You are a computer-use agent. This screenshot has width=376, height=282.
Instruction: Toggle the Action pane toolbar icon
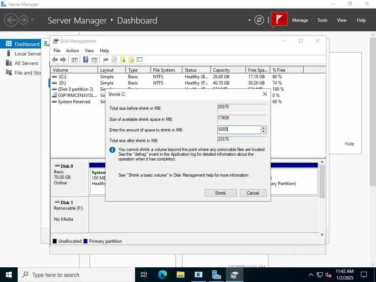point(94,60)
